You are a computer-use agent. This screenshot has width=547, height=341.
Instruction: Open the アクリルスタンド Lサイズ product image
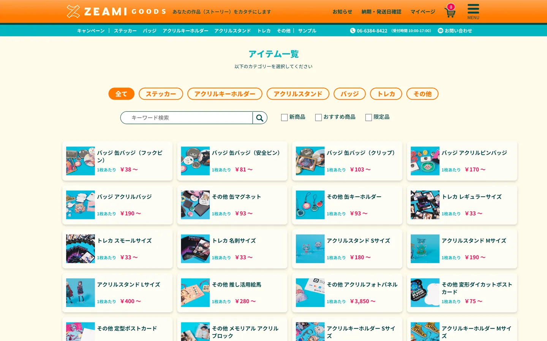[x=81, y=293]
